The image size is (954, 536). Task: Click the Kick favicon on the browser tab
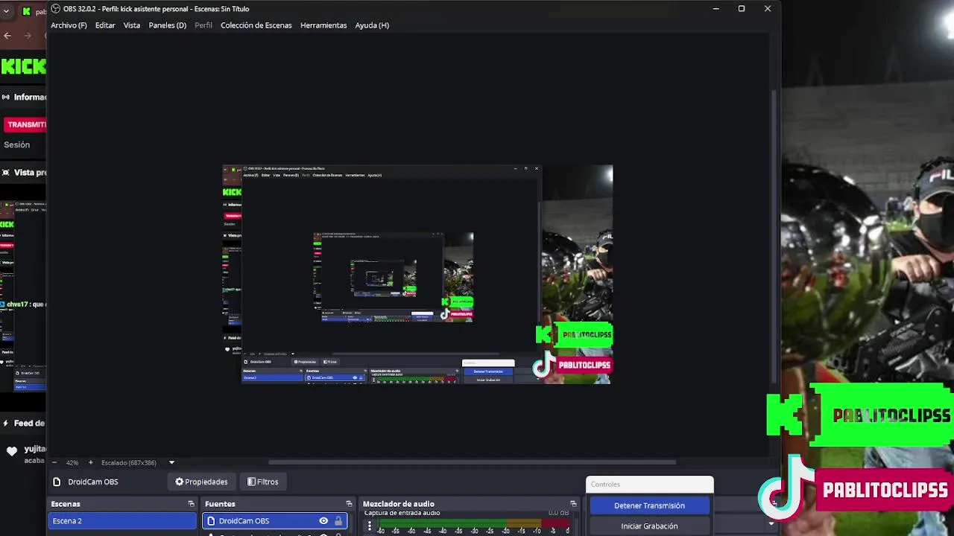(x=28, y=11)
